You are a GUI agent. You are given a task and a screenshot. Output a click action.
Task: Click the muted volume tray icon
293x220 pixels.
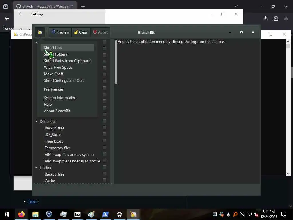(x=256, y=214)
